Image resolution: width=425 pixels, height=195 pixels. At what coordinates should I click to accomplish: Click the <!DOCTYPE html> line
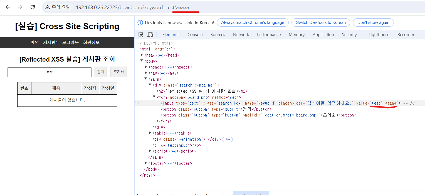pyautogui.click(x=156, y=43)
